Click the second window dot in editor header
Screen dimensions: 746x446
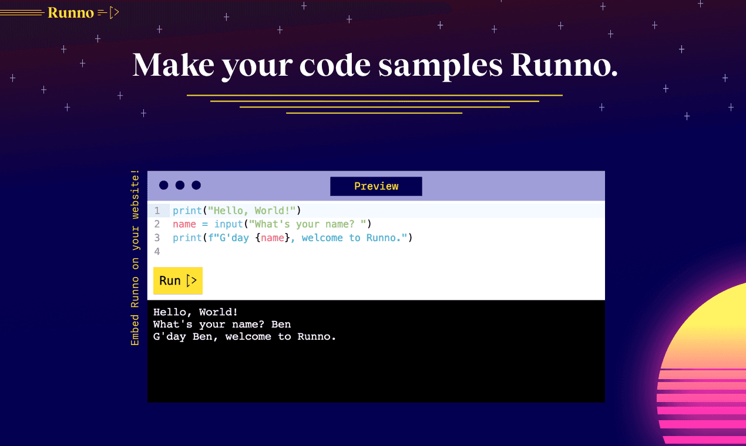coord(180,185)
